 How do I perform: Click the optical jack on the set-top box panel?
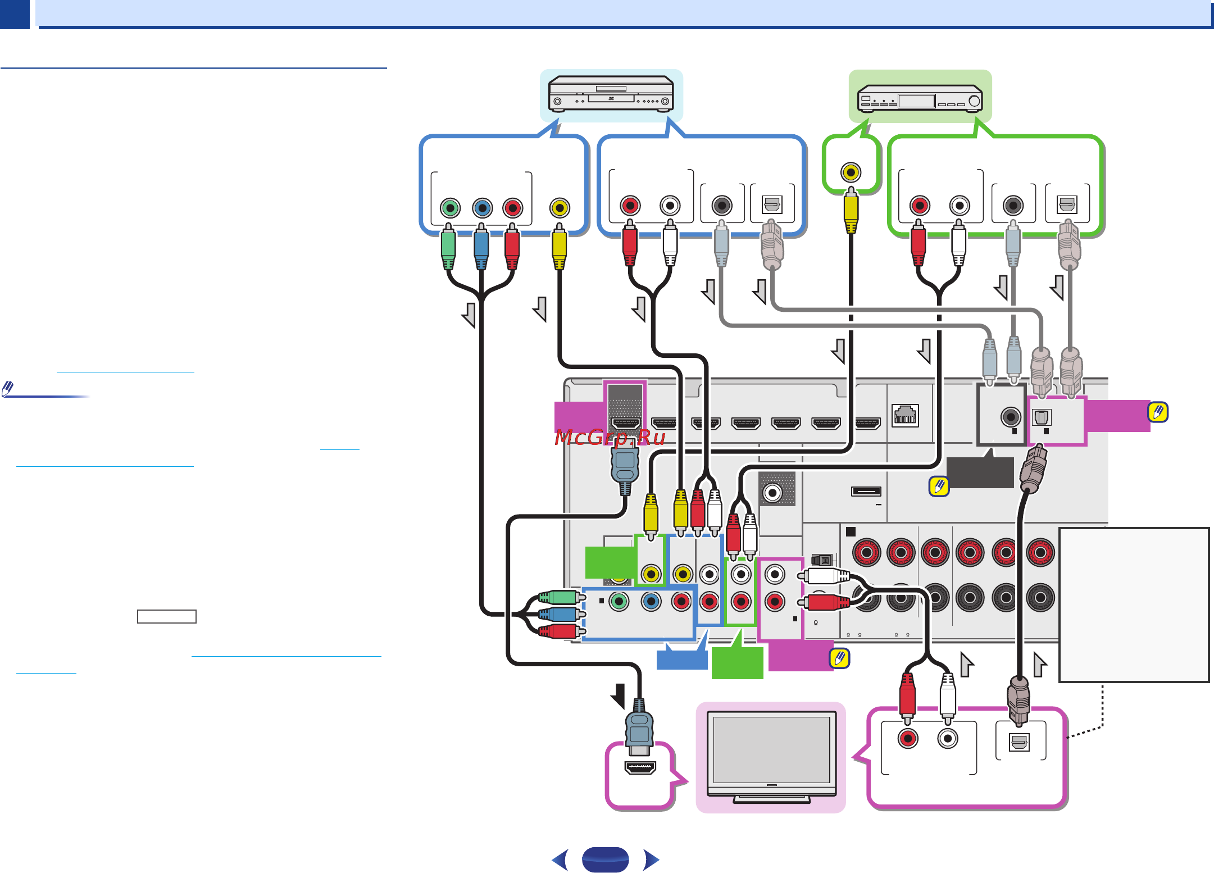[1067, 204]
